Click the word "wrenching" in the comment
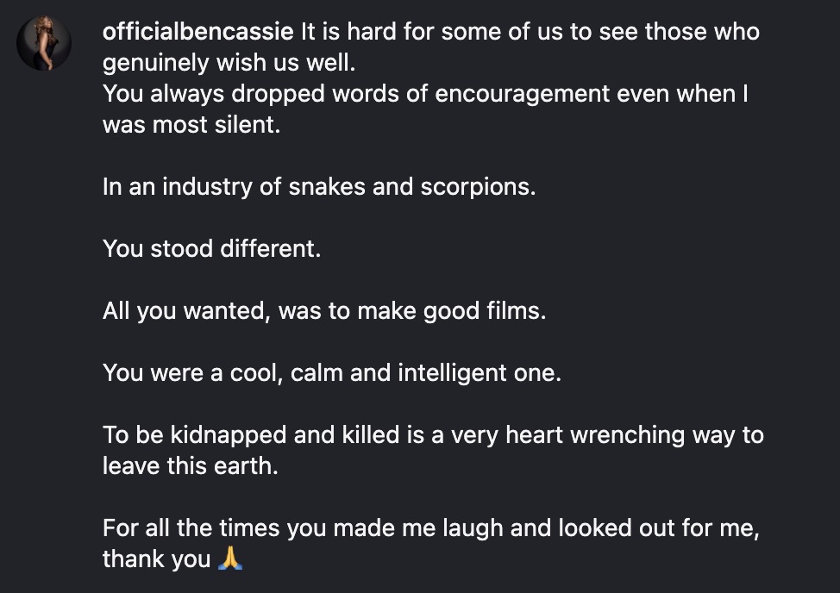The height and width of the screenshot is (593, 840). point(626,434)
